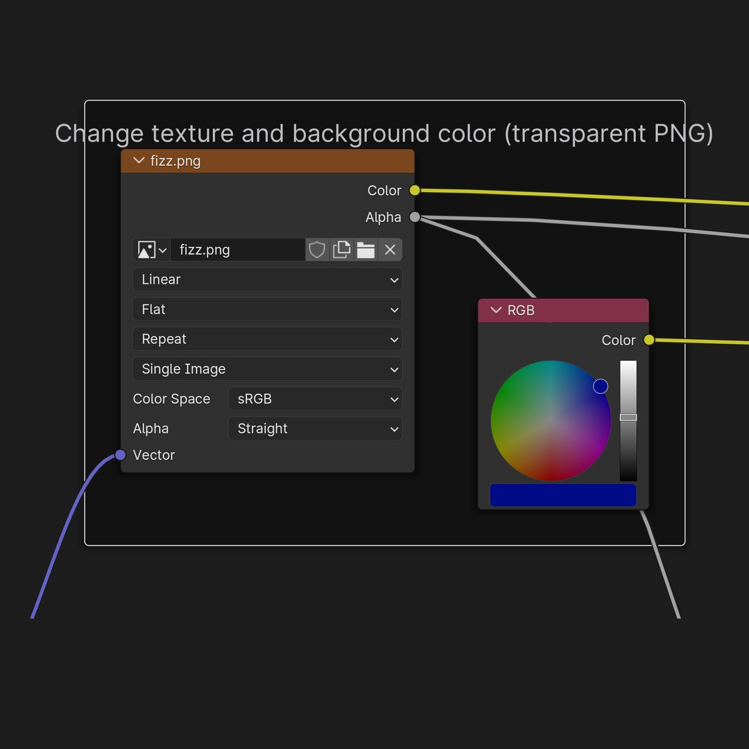Click the new image copy icon

coord(341,250)
